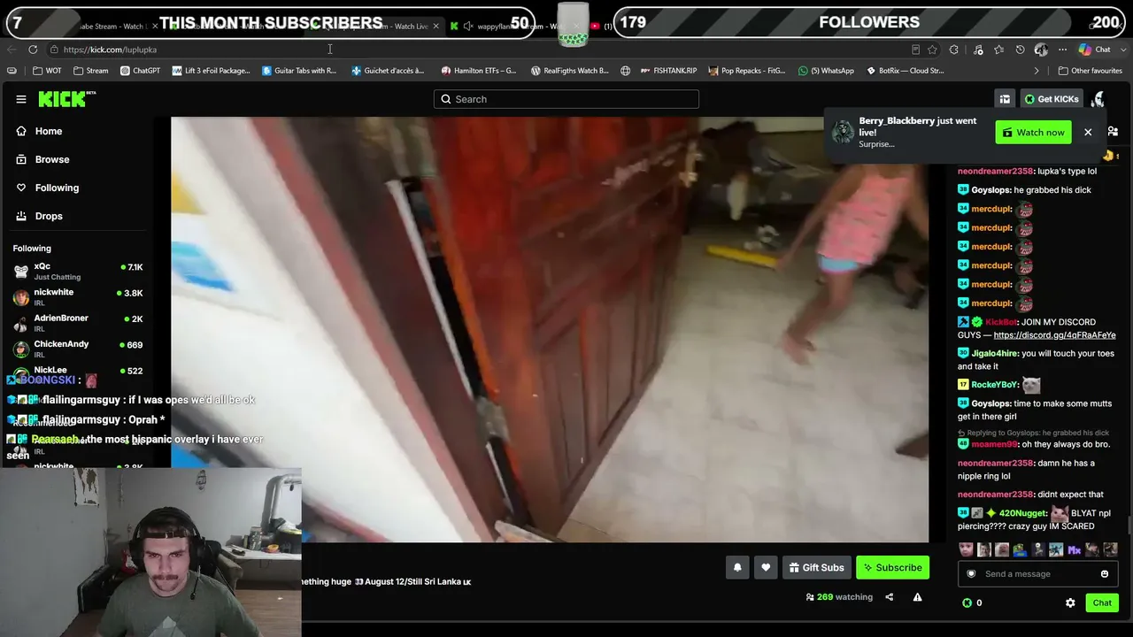Open the ChatGPT bookmark
Image resolution: width=1133 pixels, height=637 pixels.
(140, 71)
